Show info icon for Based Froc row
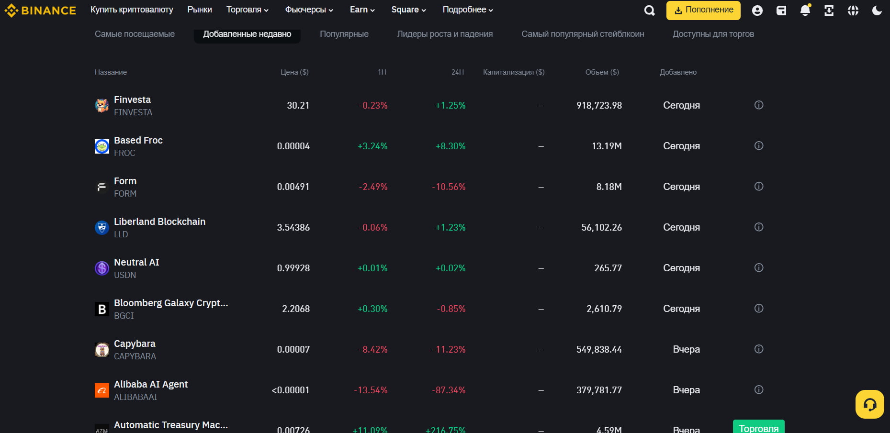 click(759, 146)
